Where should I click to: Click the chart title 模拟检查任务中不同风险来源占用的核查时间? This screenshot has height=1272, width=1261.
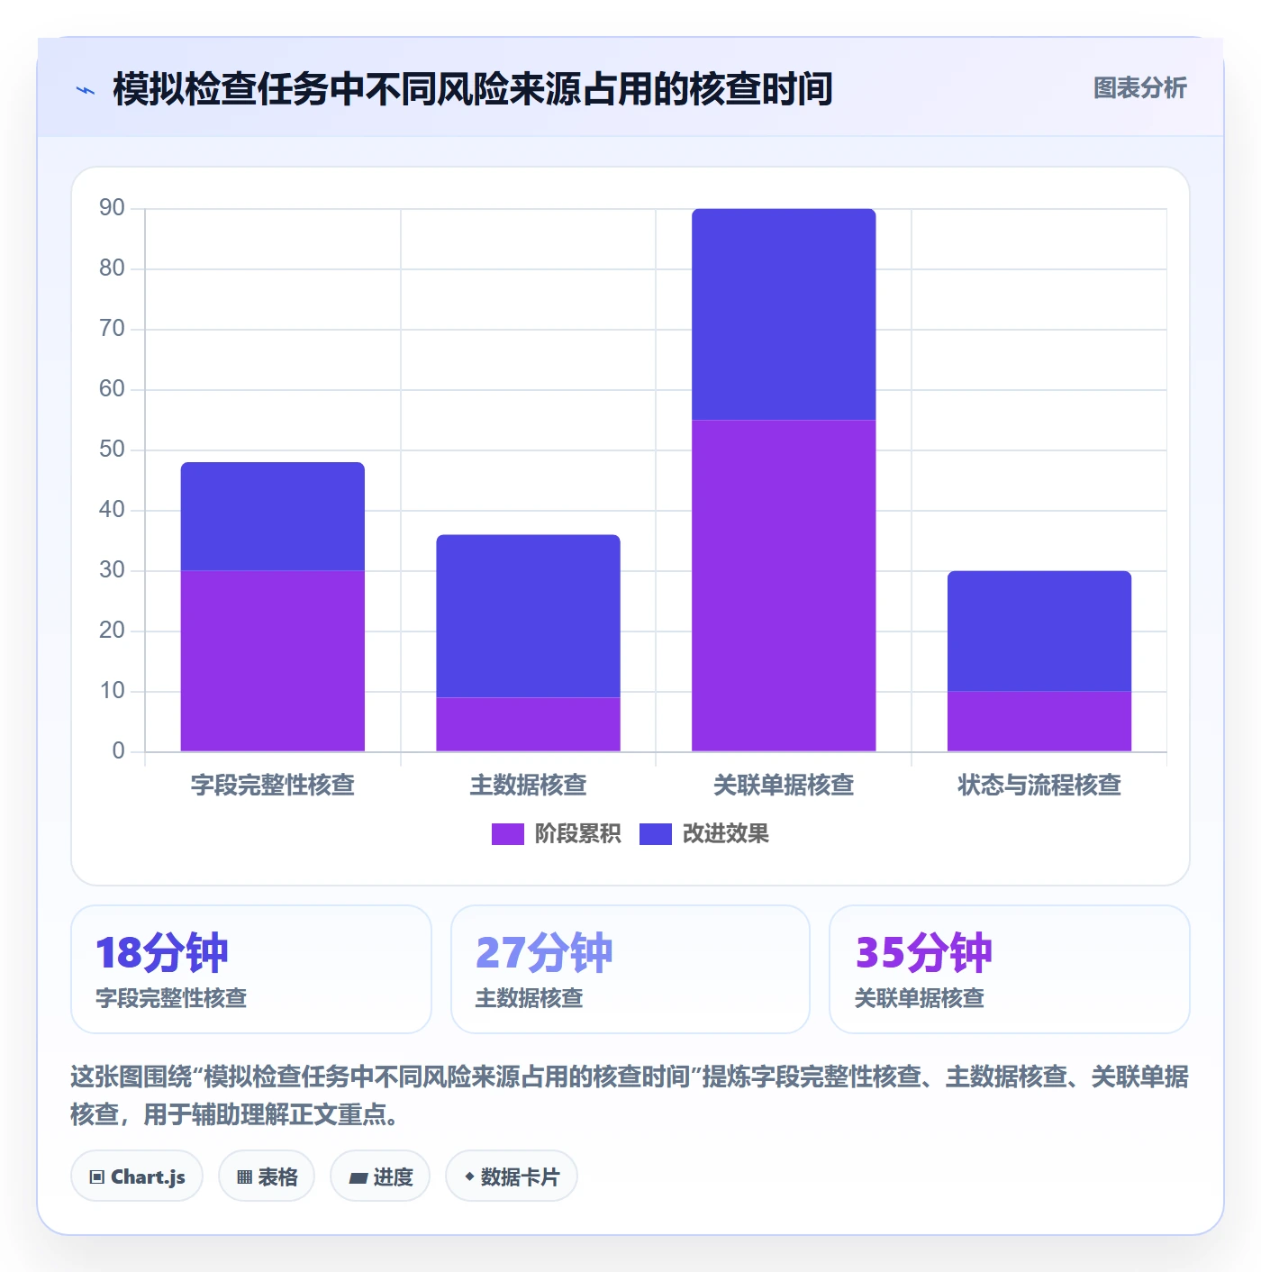(472, 89)
